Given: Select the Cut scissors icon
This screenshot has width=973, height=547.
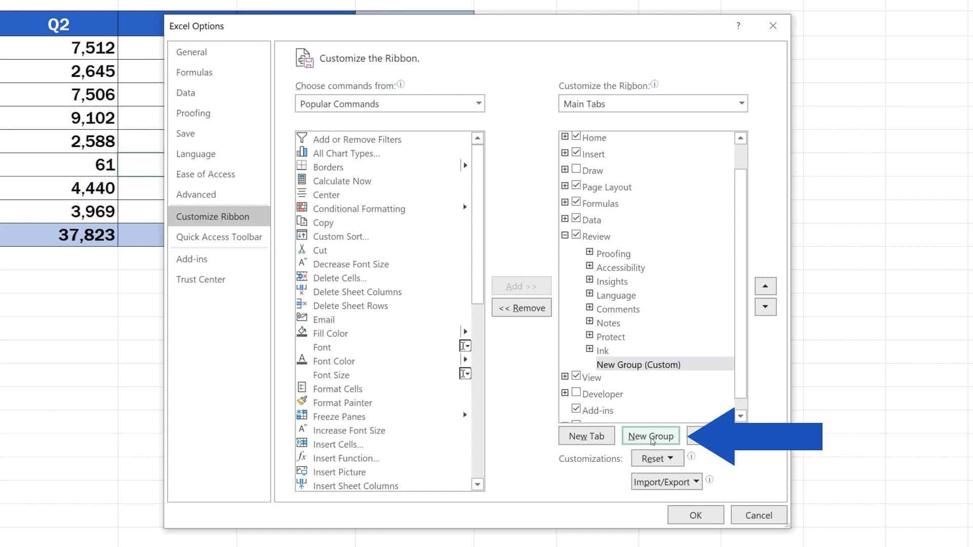Looking at the screenshot, I should [x=302, y=249].
